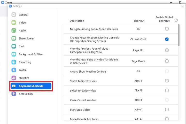Click 'Switch to Speaker View' description

click(x=84, y=81)
